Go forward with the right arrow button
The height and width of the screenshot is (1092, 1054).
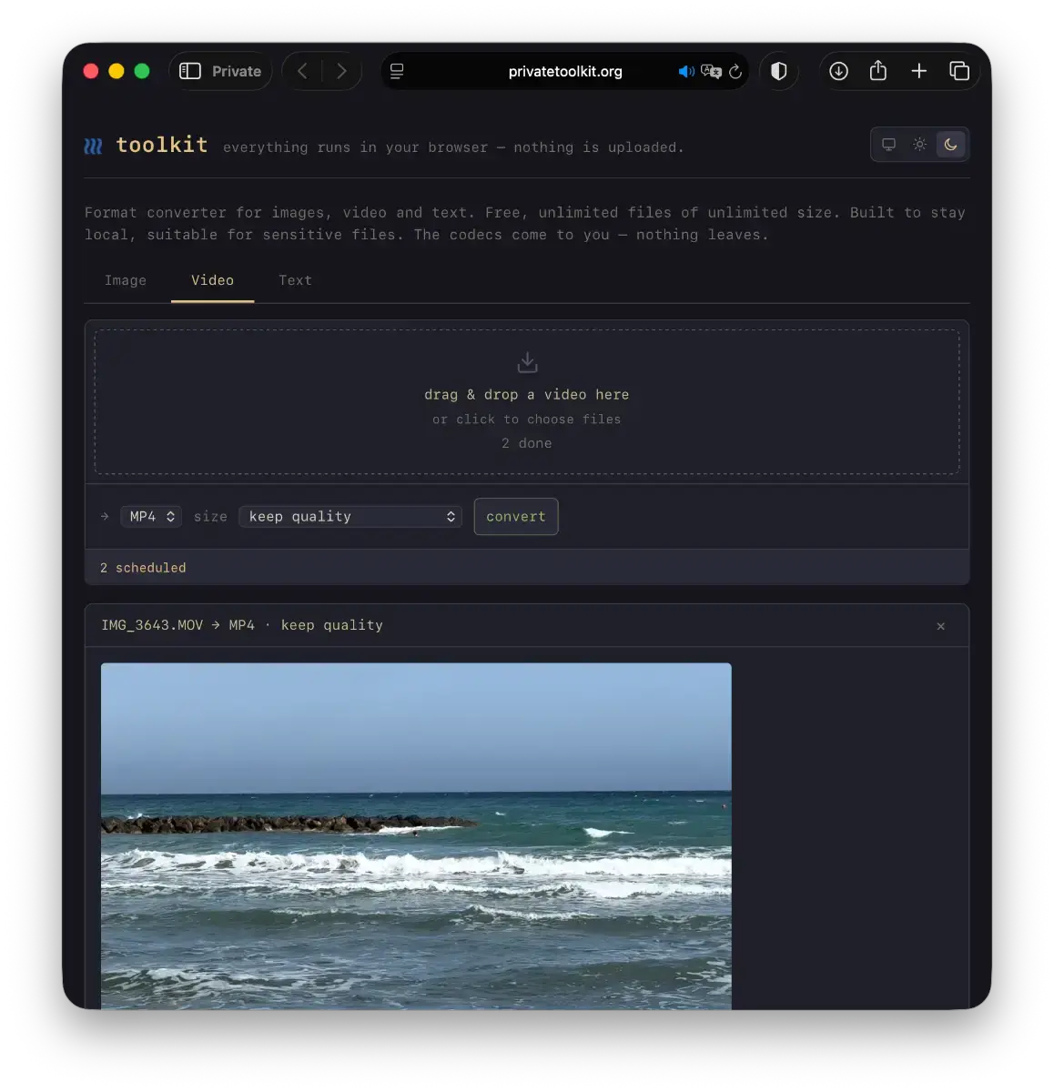(x=341, y=71)
